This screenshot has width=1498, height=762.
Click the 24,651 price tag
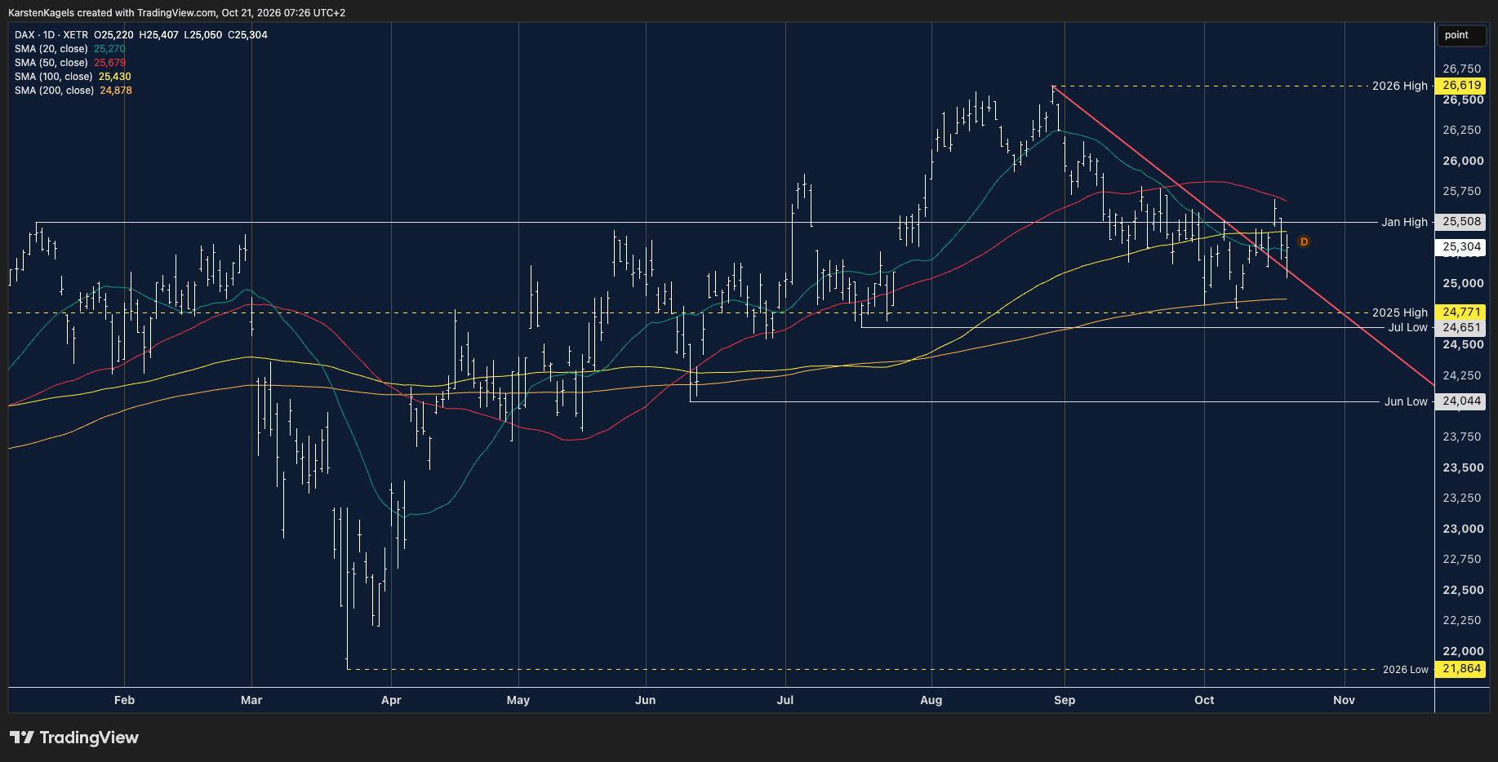(1461, 328)
